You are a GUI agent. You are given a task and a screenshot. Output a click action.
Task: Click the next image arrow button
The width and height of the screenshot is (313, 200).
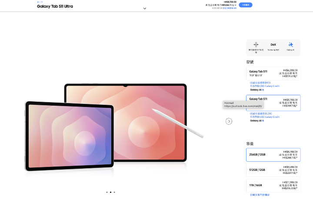pyautogui.click(x=229, y=121)
